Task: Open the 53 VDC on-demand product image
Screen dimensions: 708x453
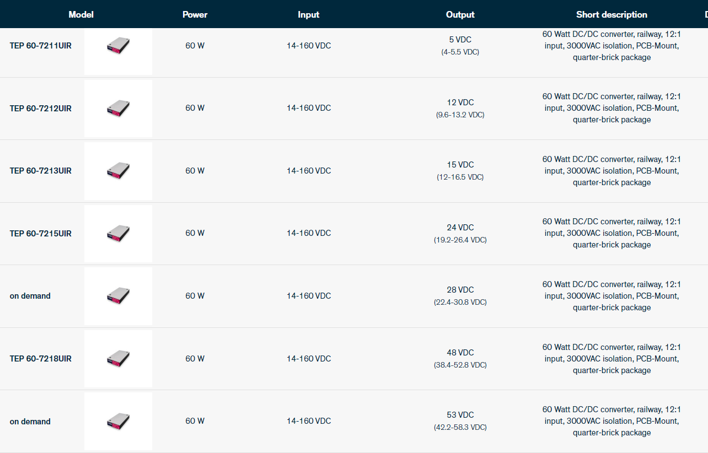Action: [118, 422]
